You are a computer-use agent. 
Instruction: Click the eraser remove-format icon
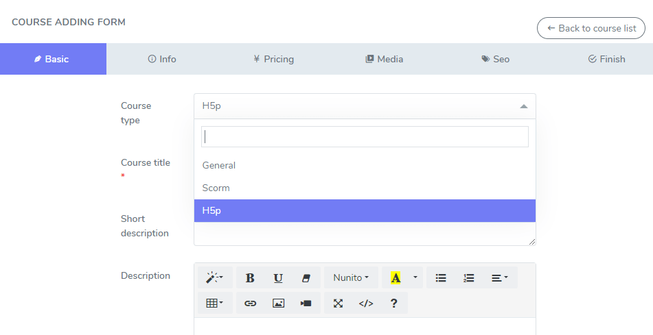click(x=306, y=277)
